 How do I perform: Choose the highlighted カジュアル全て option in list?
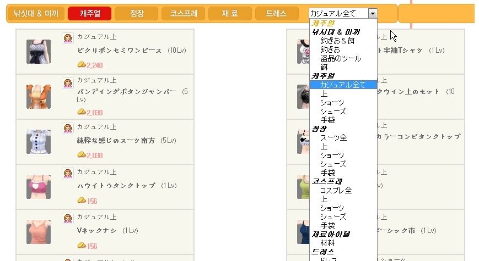click(343, 85)
